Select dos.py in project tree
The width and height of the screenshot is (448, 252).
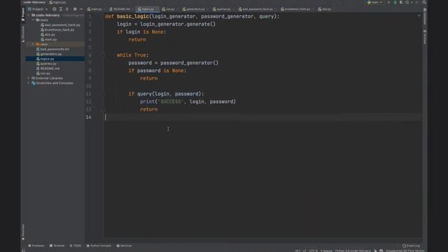pos(48,34)
